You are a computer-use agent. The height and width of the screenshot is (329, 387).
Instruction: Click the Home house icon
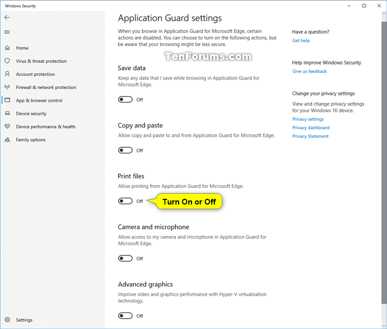click(7, 48)
